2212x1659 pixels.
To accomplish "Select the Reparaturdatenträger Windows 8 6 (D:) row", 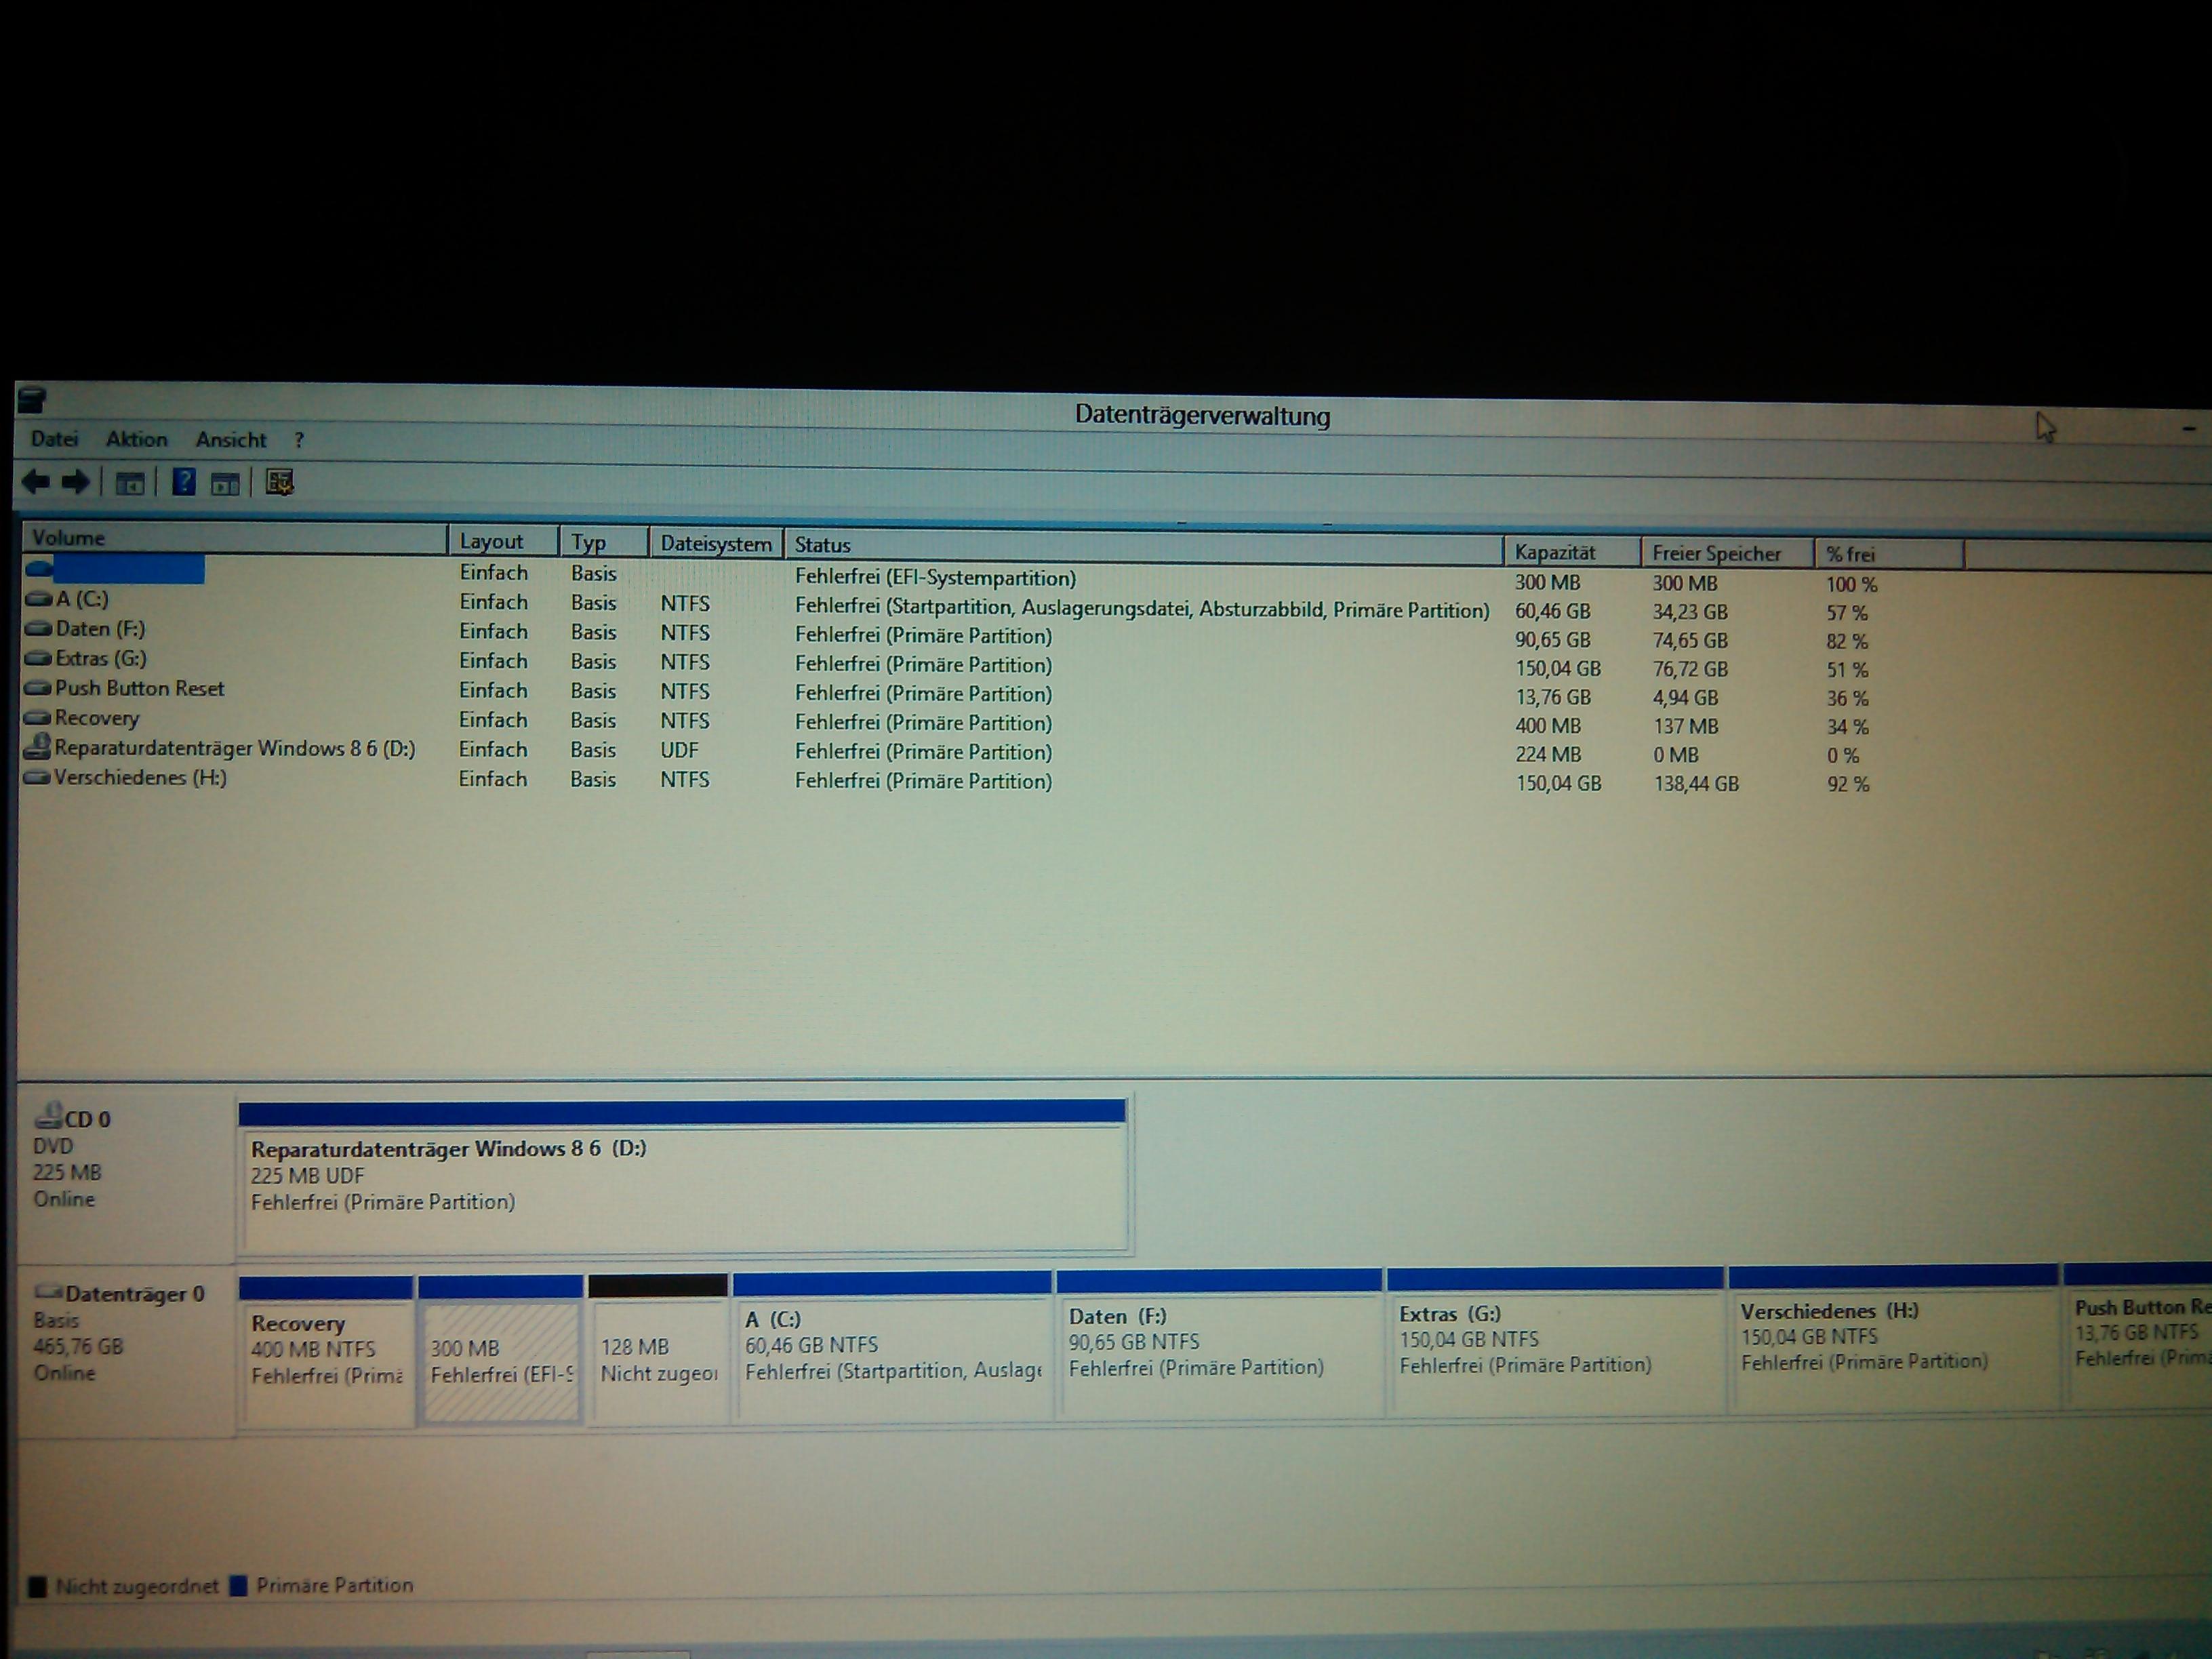I will [234, 748].
